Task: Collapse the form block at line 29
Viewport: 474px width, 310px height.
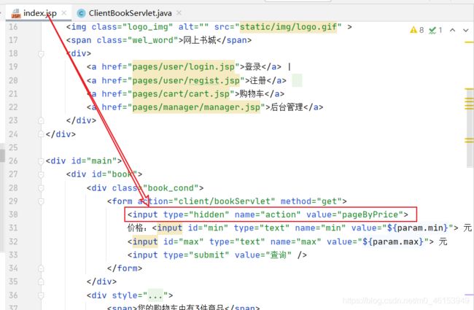Action: [41, 201]
